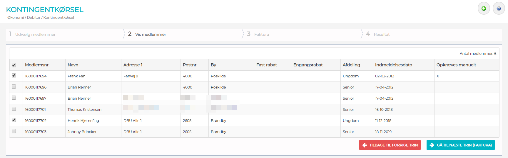Click the green back arrow icon
Image resolution: width=508 pixels, height=158 pixels.
pos(484,9)
